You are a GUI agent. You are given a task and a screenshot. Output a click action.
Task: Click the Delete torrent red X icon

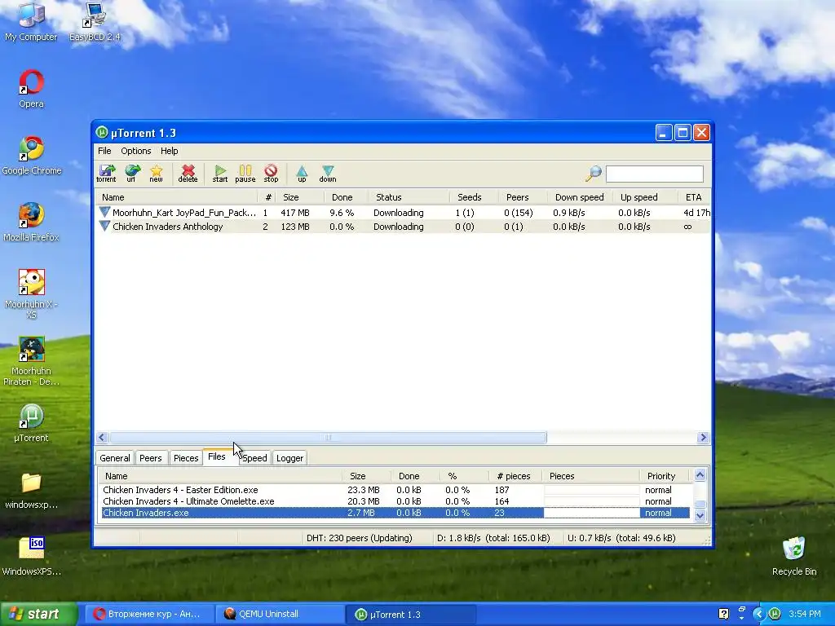point(188,174)
